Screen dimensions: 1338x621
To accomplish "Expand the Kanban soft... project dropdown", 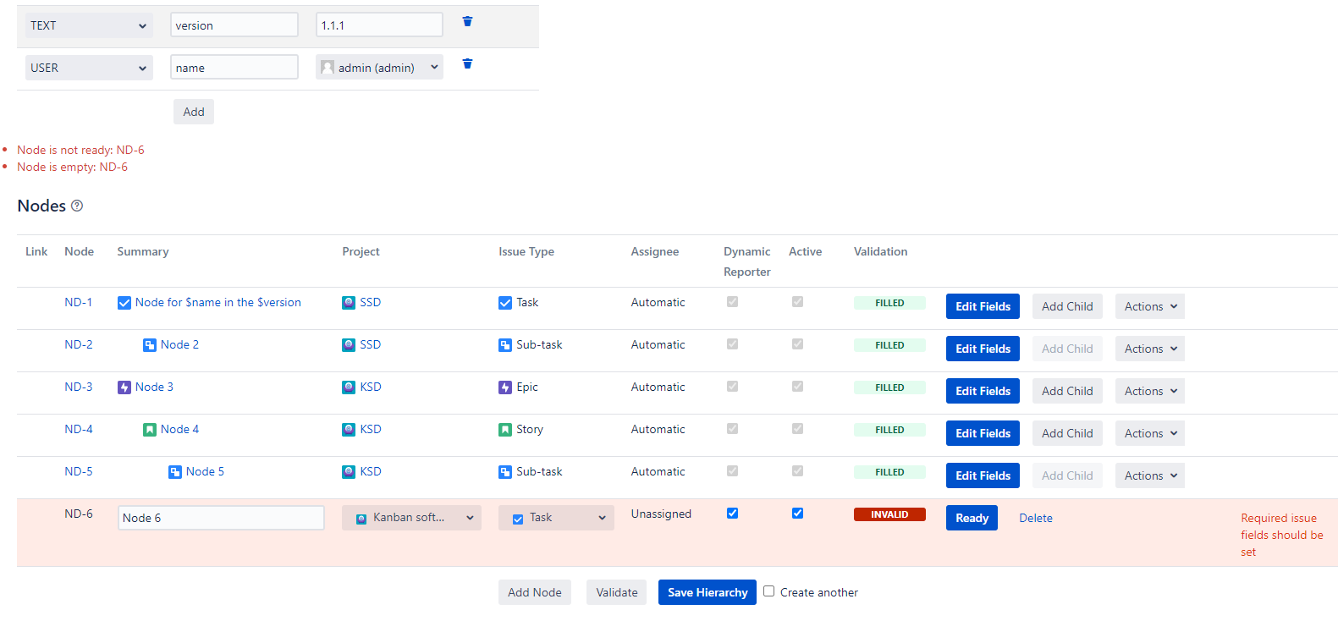I will (x=411, y=518).
